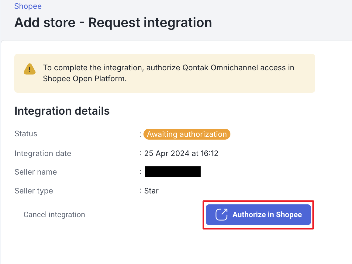Image resolution: width=352 pixels, height=264 pixels.
Task: Select the redacted Seller name field
Action: (172, 171)
